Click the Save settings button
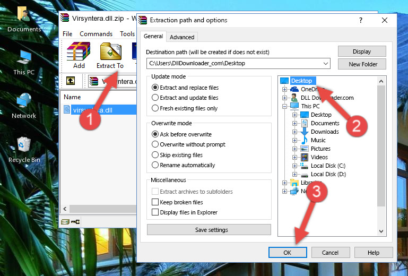408x276 pixels. (209, 230)
